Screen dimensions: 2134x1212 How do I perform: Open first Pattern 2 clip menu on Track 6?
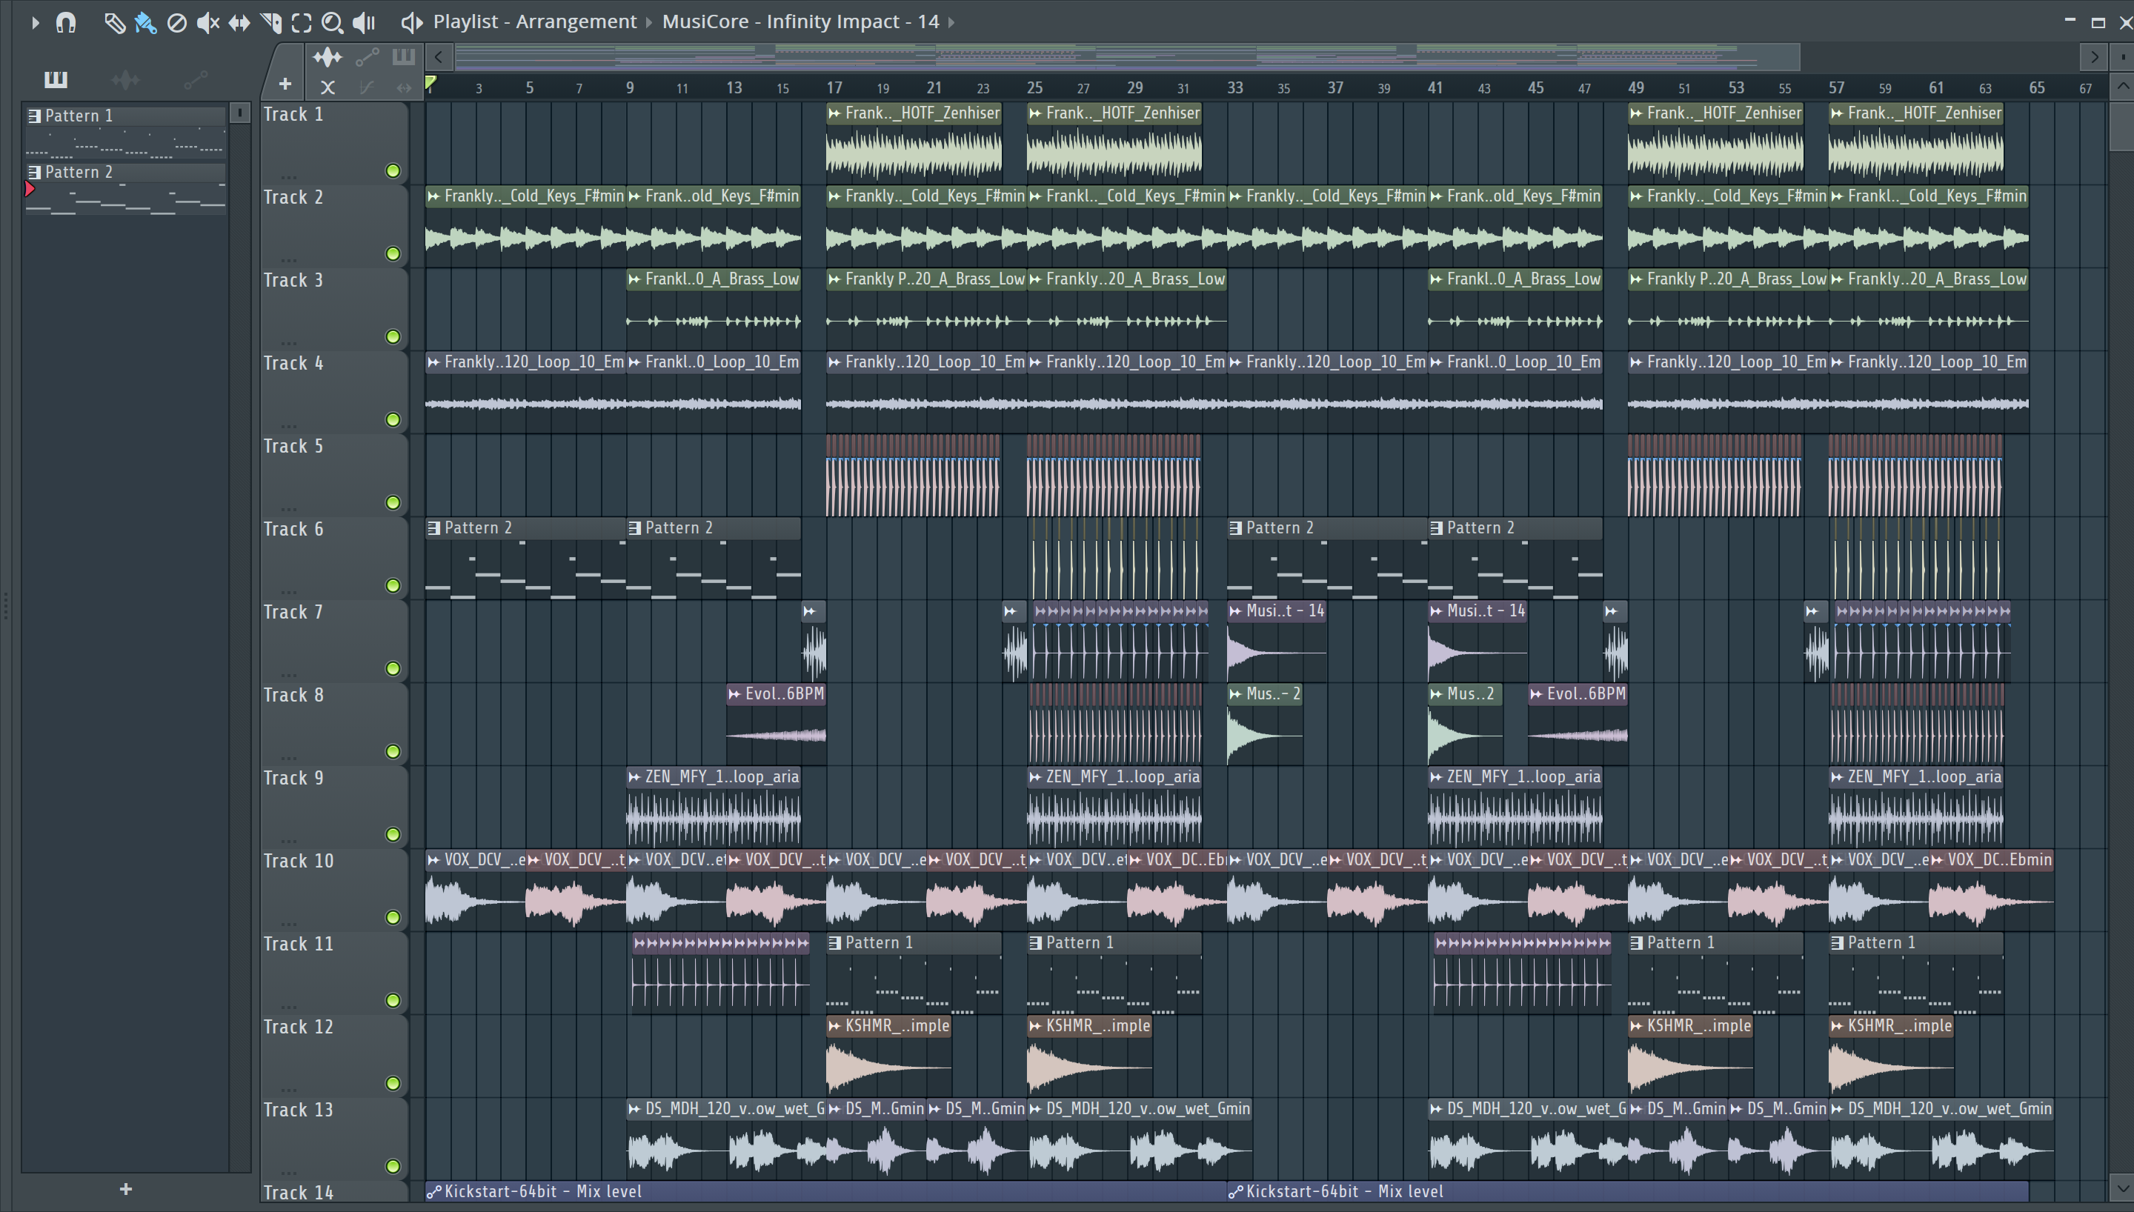[433, 527]
